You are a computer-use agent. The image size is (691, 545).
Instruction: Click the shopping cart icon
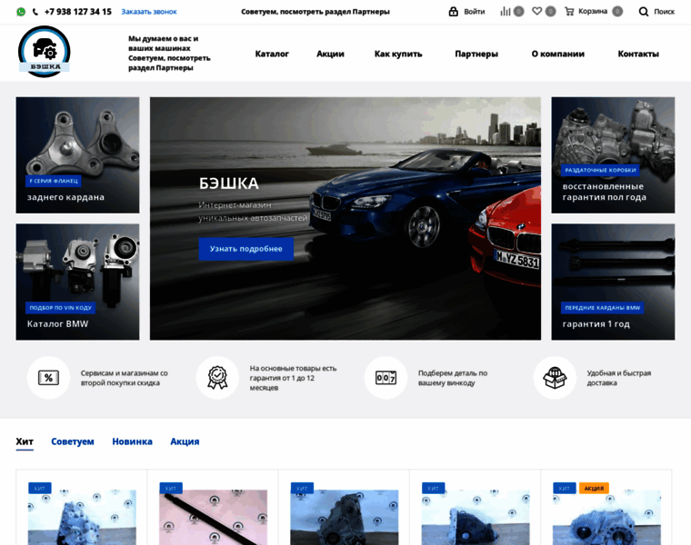(x=569, y=12)
